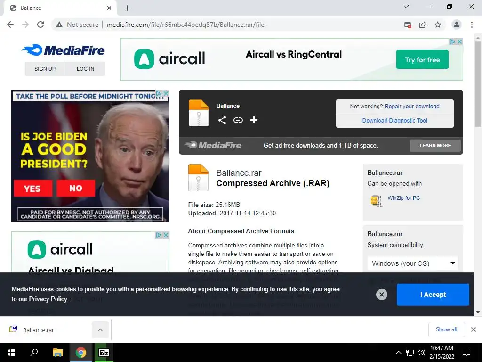Close the downloads bar
The height and width of the screenshot is (362, 482).
[x=474, y=329]
